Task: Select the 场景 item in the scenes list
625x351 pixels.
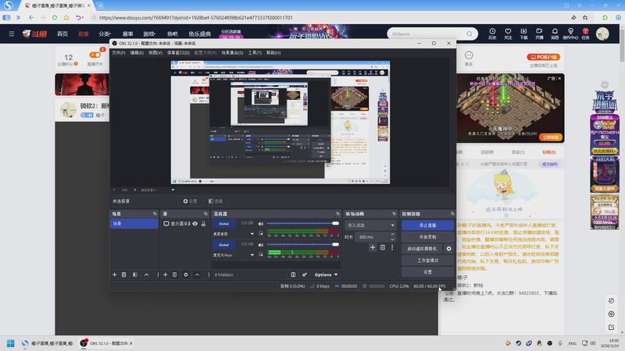Action: tap(134, 224)
